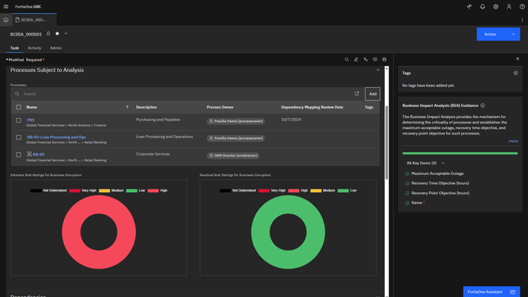Viewport: 528px width, 297px height.
Task: Switch to the Task tab
Action: 14,48
